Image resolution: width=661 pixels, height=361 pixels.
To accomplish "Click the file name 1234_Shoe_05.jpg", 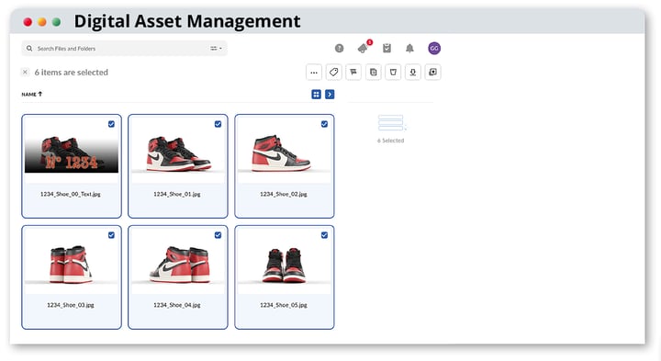I will 284,305.
